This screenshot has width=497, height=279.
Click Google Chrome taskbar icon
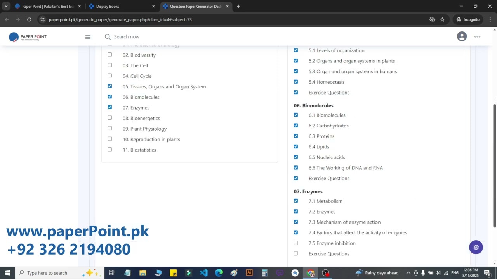click(310, 273)
